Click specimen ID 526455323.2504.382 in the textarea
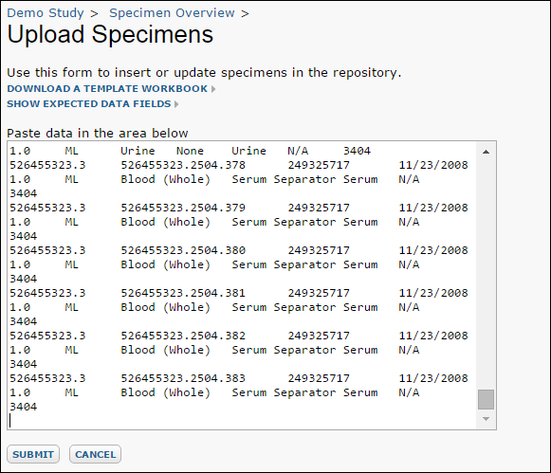Viewport: 551px width, 473px height. click(x=183, y=336)
